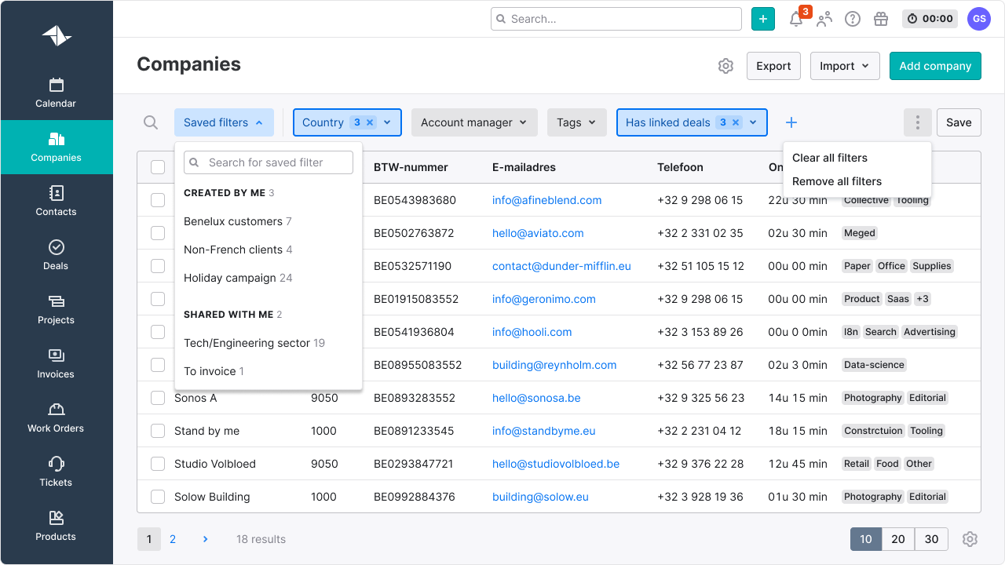Open the Import dropdown menu
The width and height of the screenshot is (1005, 565).
pyautogui.click(x=845, y=66)
